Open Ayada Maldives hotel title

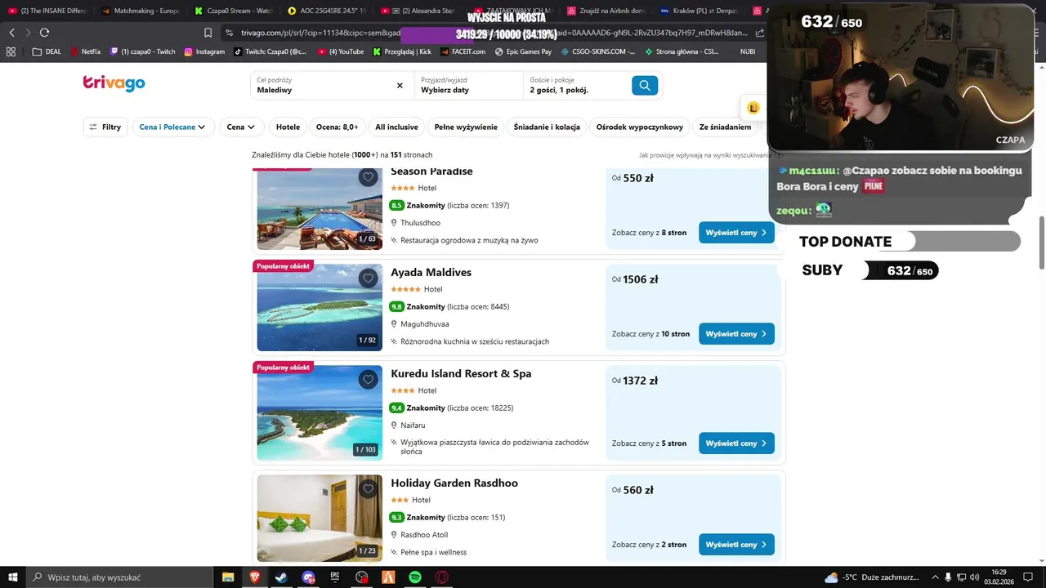click(431, 272)
